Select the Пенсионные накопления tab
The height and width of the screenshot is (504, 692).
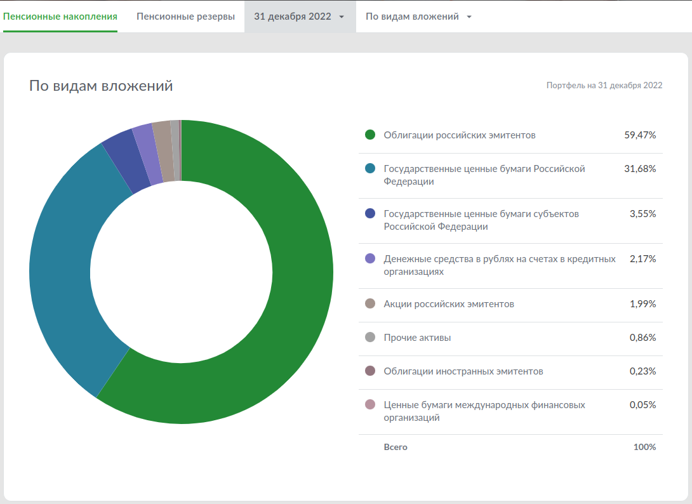point(60,17)
